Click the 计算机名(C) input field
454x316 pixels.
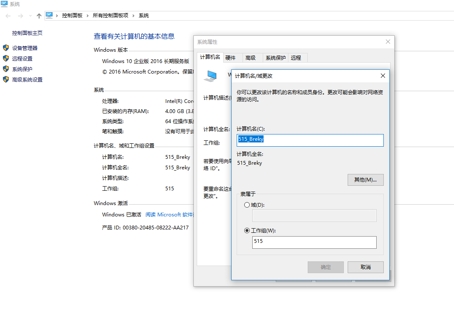[x=310, y=140]
